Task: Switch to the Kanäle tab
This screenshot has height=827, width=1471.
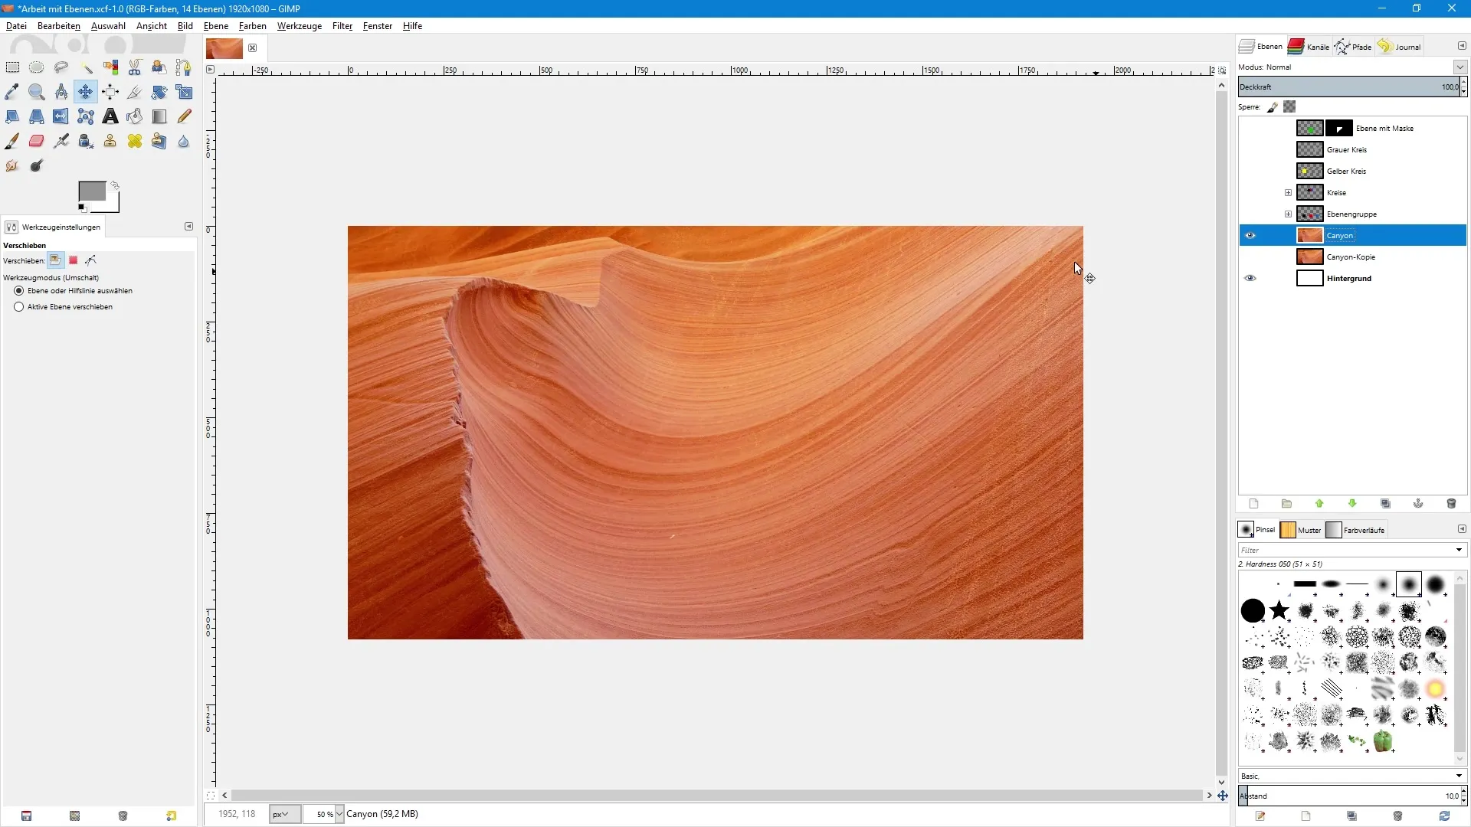Action: (x=1309, y=47)
